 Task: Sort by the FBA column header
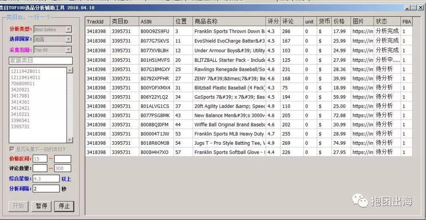point(407,22)
